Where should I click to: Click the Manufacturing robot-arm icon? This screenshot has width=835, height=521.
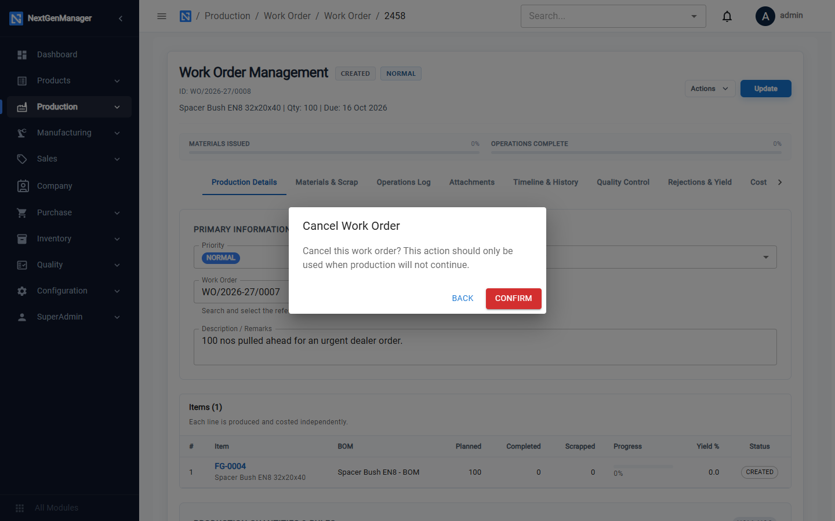point(22,133)
